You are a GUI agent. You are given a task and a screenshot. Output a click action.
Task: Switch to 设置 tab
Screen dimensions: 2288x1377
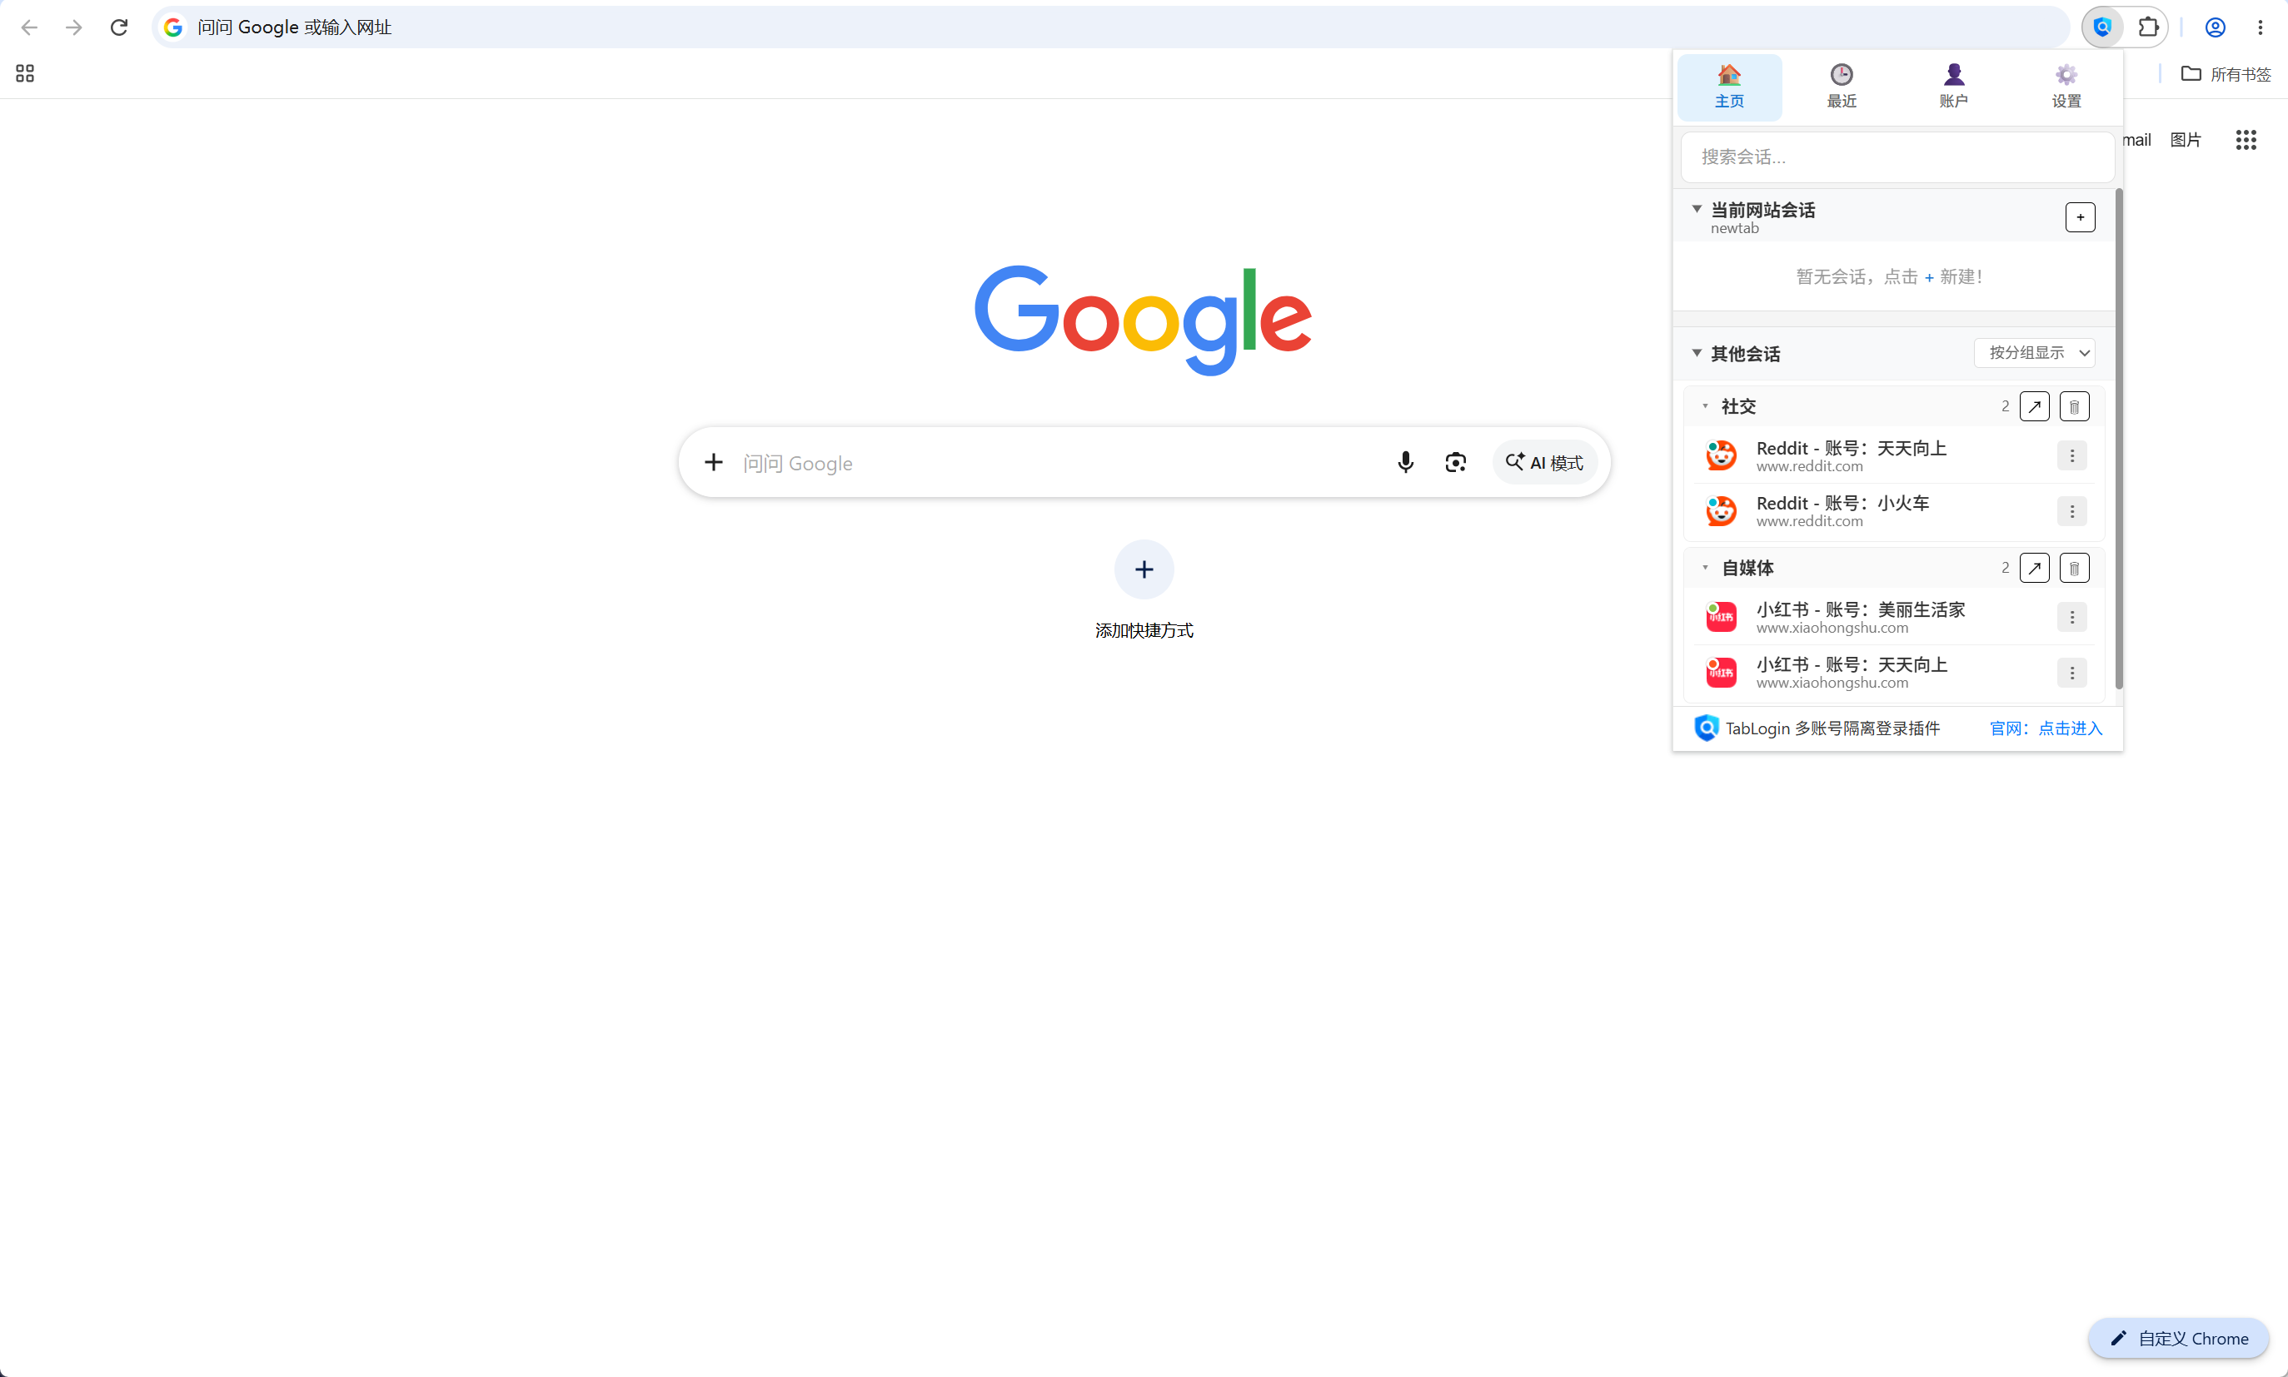(2066, 87)
